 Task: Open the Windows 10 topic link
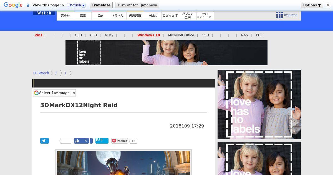[148, 35]
